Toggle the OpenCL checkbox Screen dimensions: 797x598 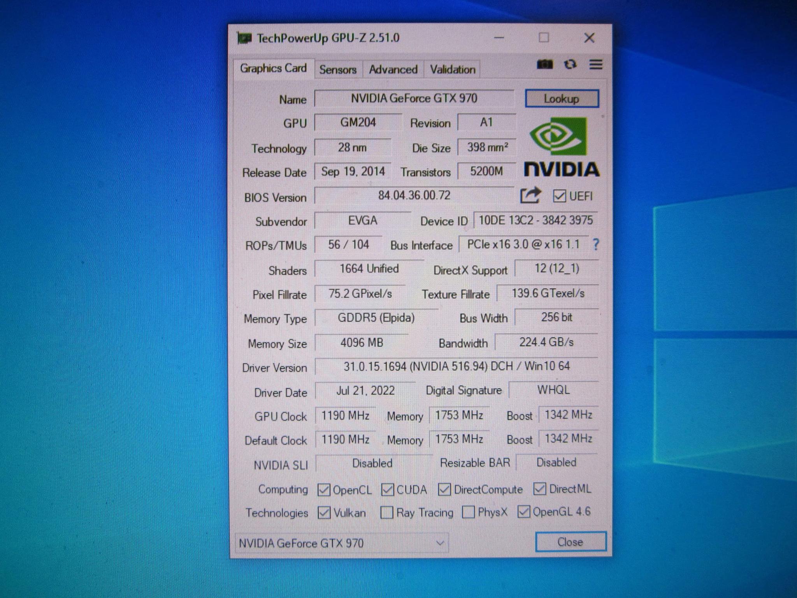[x=324, y=489]
